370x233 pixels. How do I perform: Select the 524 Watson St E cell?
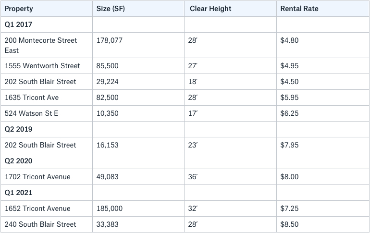[x=47, y=113]
